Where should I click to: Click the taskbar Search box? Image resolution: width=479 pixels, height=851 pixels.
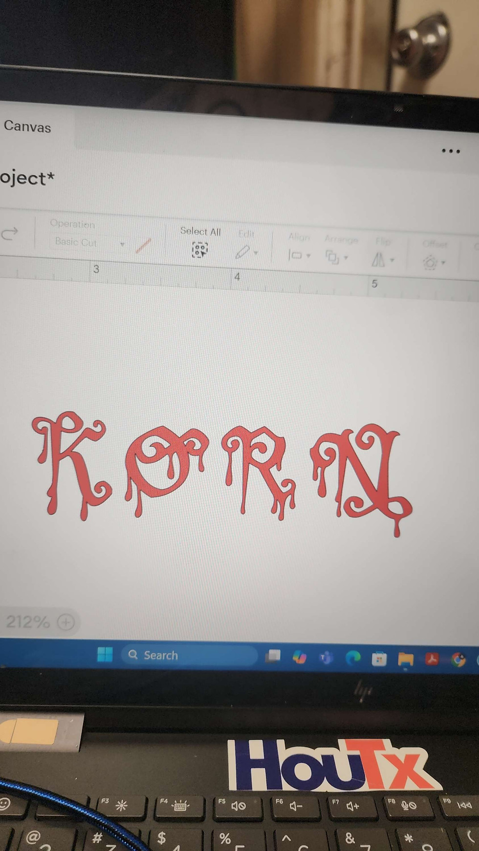pos(190,655)
